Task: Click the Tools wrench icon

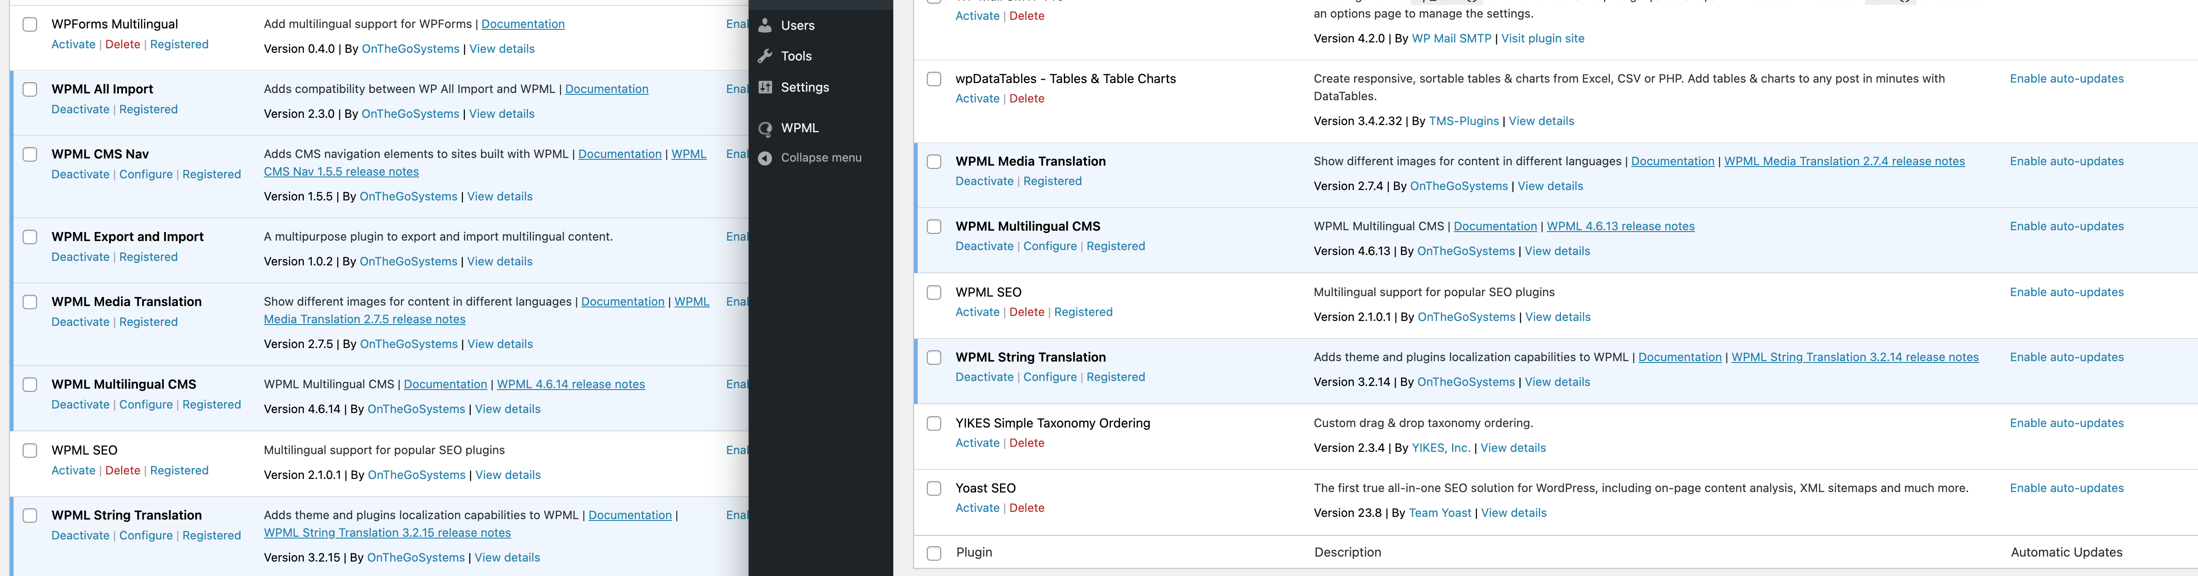Action: (765, 56)
